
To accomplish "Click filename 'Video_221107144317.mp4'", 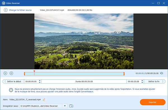I will pyautogui.click(x=52, y=10).
